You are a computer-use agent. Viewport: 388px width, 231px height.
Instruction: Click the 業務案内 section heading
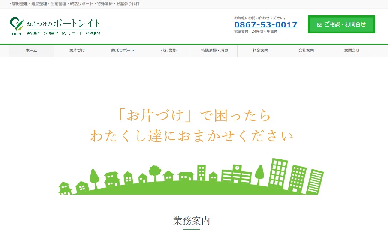[192, 221]
